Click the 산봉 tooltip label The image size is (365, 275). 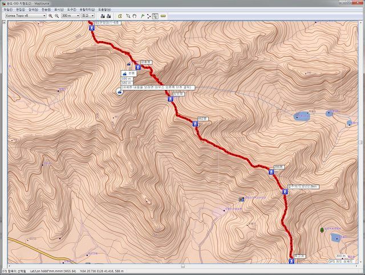(x=129, y=73)
